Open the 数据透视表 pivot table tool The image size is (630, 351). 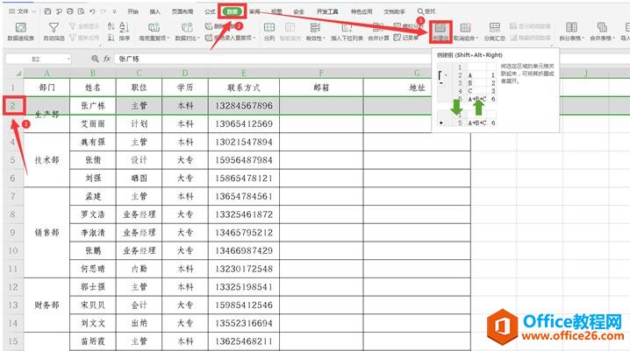click(x=20, y=32)
